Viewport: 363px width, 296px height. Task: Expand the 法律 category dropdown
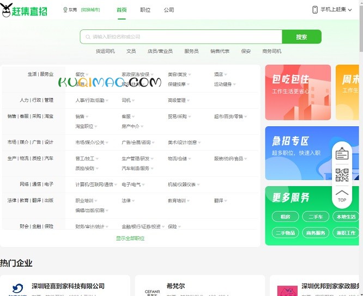tap(128, 201)
